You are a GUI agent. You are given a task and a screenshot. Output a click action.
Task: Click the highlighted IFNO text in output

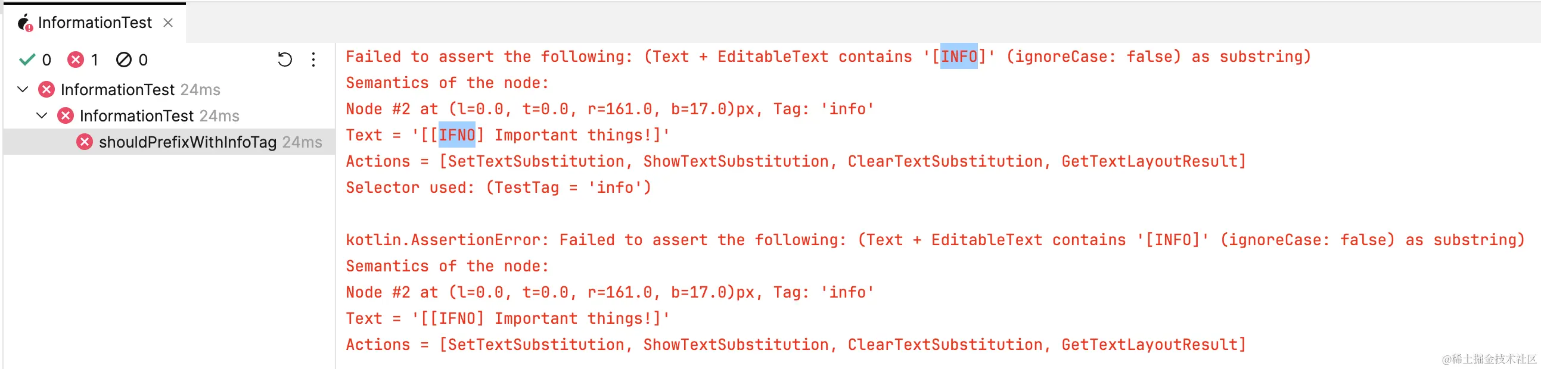(x=457, y=135)
